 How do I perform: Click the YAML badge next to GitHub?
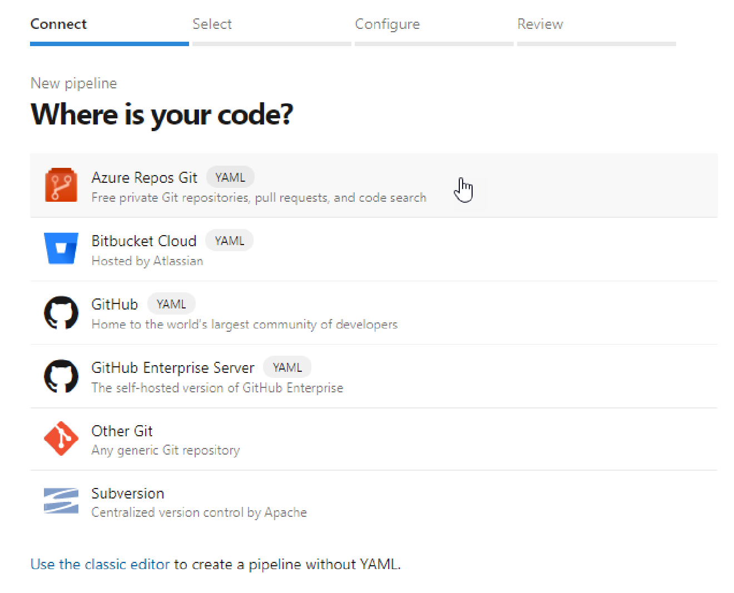tap(171, 303)
